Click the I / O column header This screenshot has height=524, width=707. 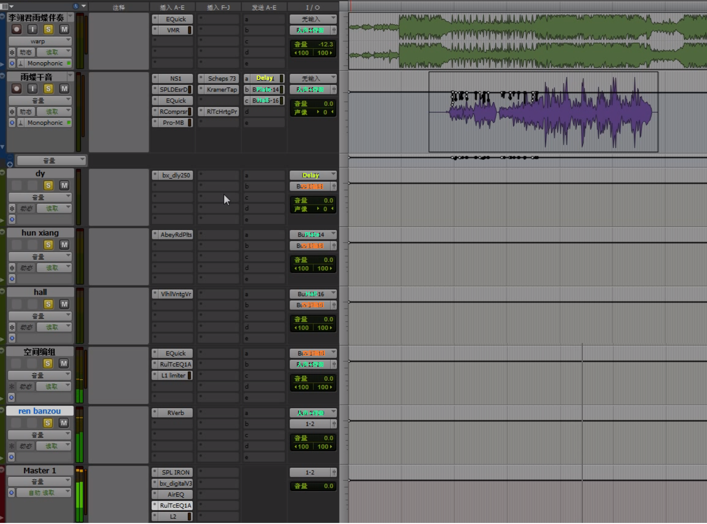pyautogui.click(x=313, y=7)
